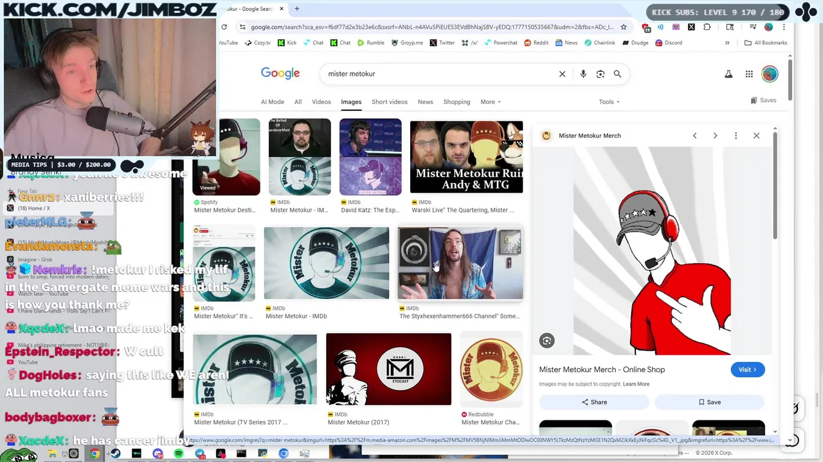The width and height of the screenshot is (823, 462).
Task: Open the Styxhexenhammer666 Channel image result
Action: tap(460, 263)
